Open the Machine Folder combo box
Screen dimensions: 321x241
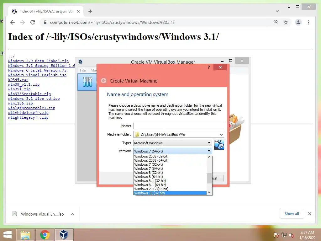tap(178, 134)
